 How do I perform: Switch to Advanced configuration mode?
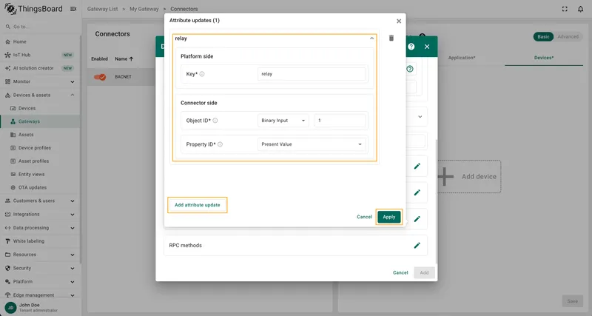(x=568, y=36)
